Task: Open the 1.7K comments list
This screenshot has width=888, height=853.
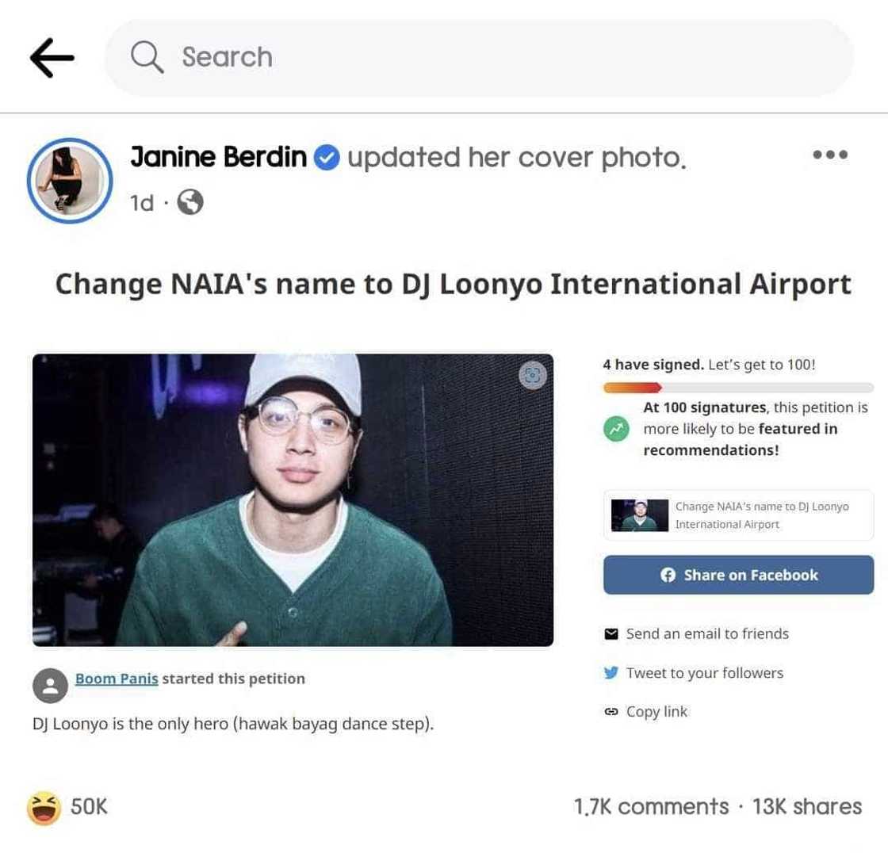Action: click(651, 807)
